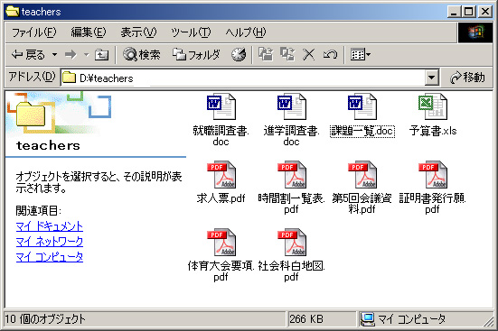
Task: Select the 課題一覧.doc Word file icon
Action: pos(362,106)
